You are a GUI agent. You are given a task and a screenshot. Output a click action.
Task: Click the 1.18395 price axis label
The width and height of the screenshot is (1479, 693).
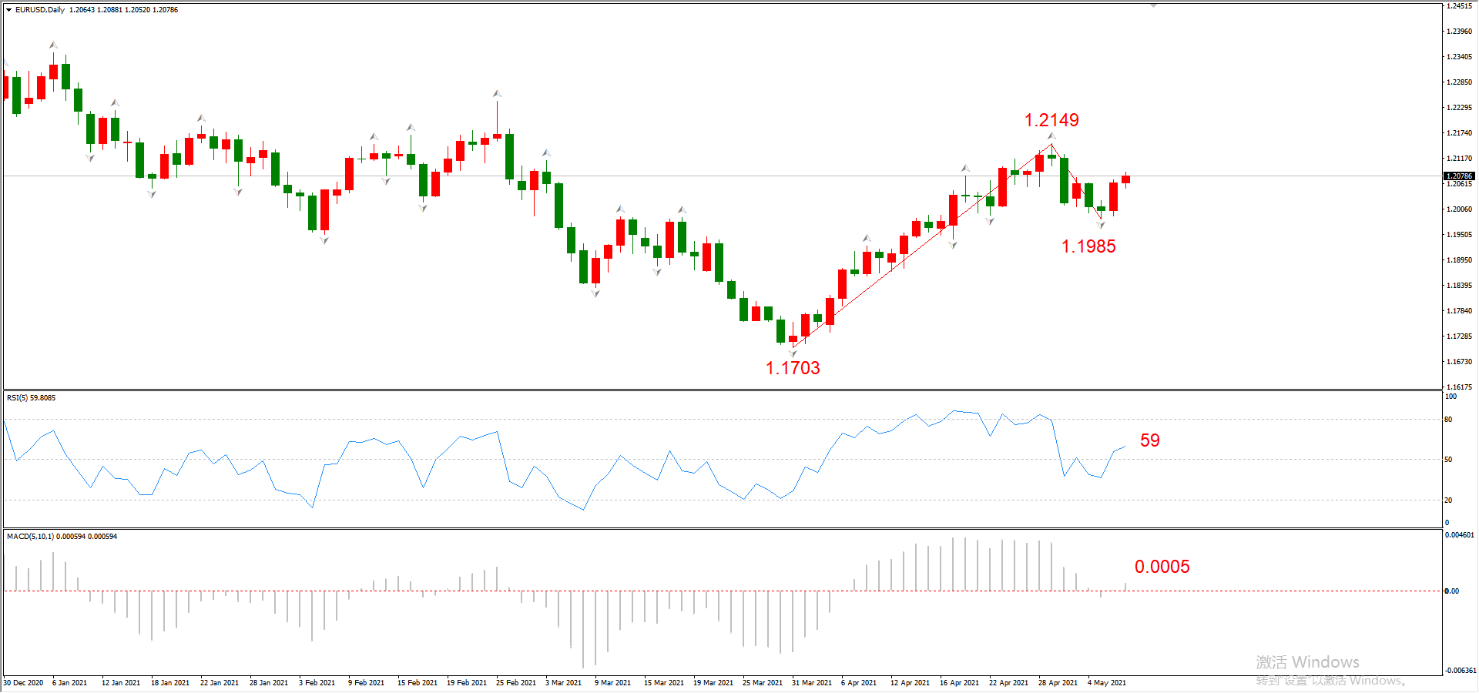coord(1459,286)
